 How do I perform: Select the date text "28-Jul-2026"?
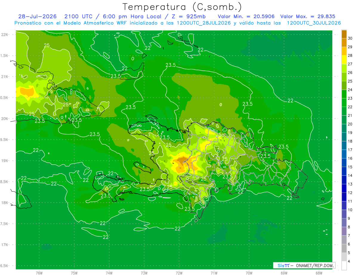(37, 16)
